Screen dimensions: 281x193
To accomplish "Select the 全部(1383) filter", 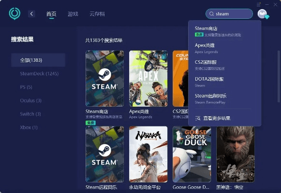I will (x=38, y=60).
